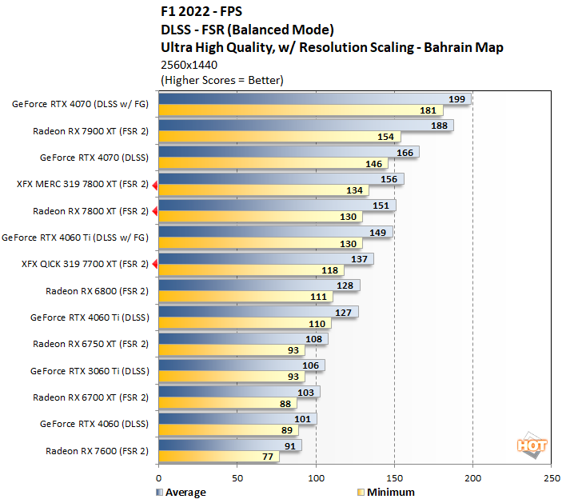Select the Radeon RX 6800 (FSR 2) label
This screenshot has height=499, width=566.
[97, 291]
